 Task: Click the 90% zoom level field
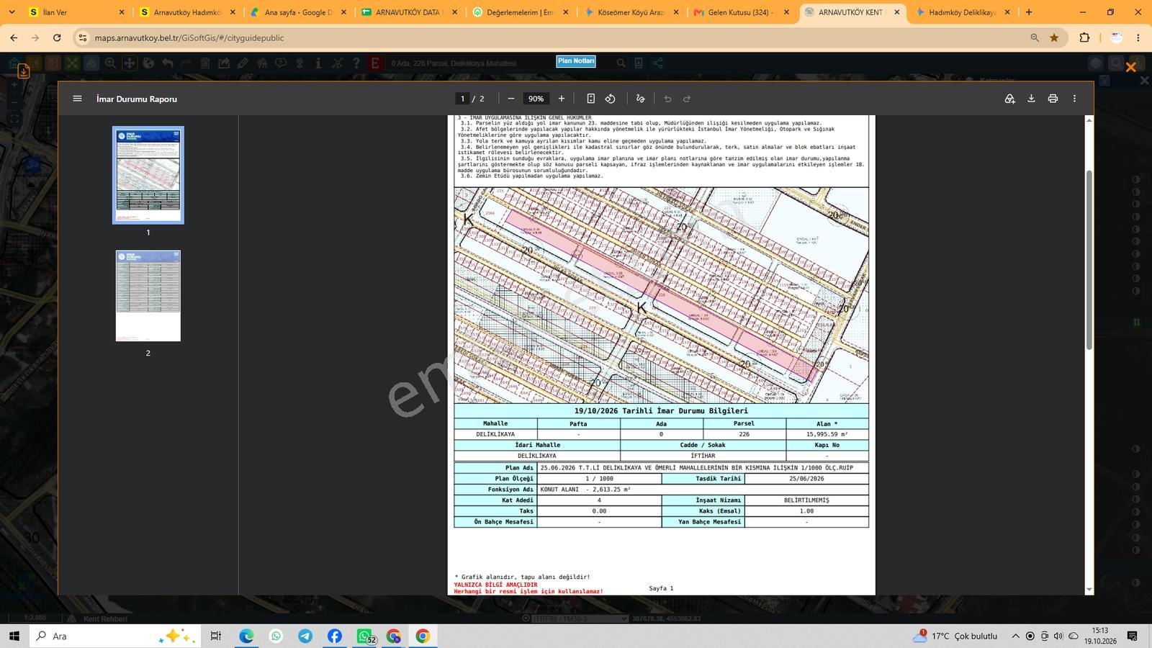536,99
